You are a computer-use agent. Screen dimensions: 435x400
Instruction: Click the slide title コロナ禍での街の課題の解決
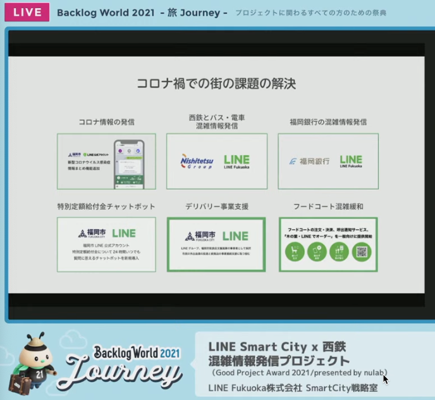(216, 84)
